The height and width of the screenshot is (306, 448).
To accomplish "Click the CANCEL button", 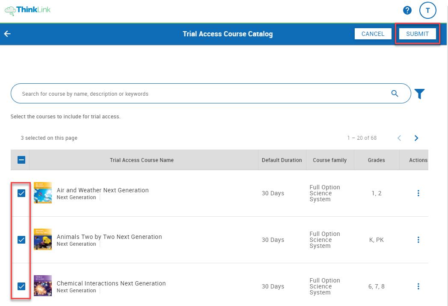I will 373,34.
